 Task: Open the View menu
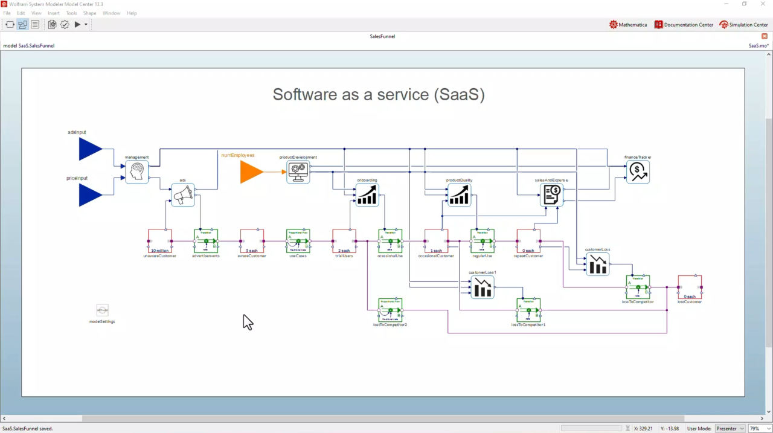click(36, 13)
